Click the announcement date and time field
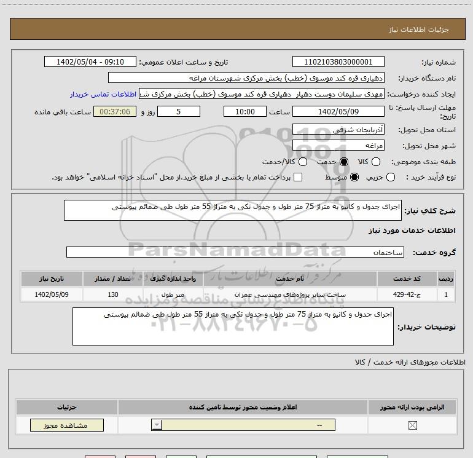The width and height of the screenshot is (473, 458). tap(90, 62)
